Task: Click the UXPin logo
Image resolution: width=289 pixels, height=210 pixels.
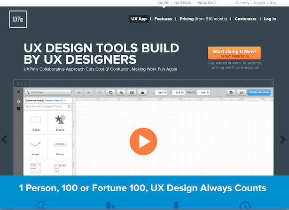Action: click(x=18, y=19)
